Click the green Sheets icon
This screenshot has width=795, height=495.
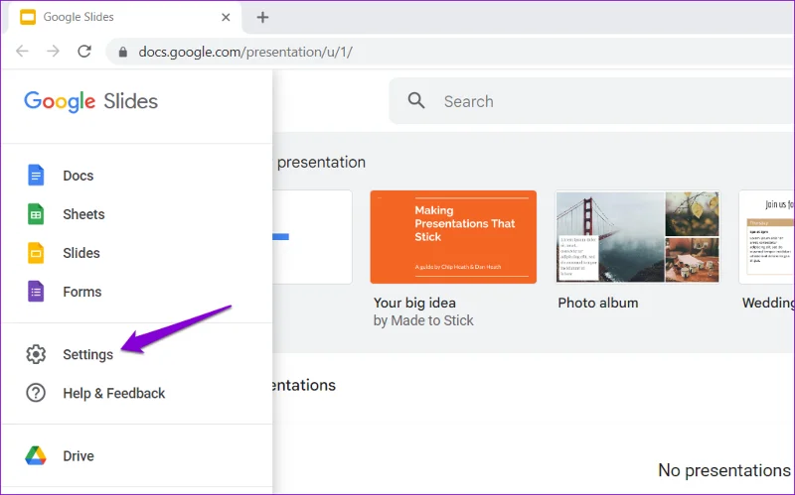pos(36,214)
